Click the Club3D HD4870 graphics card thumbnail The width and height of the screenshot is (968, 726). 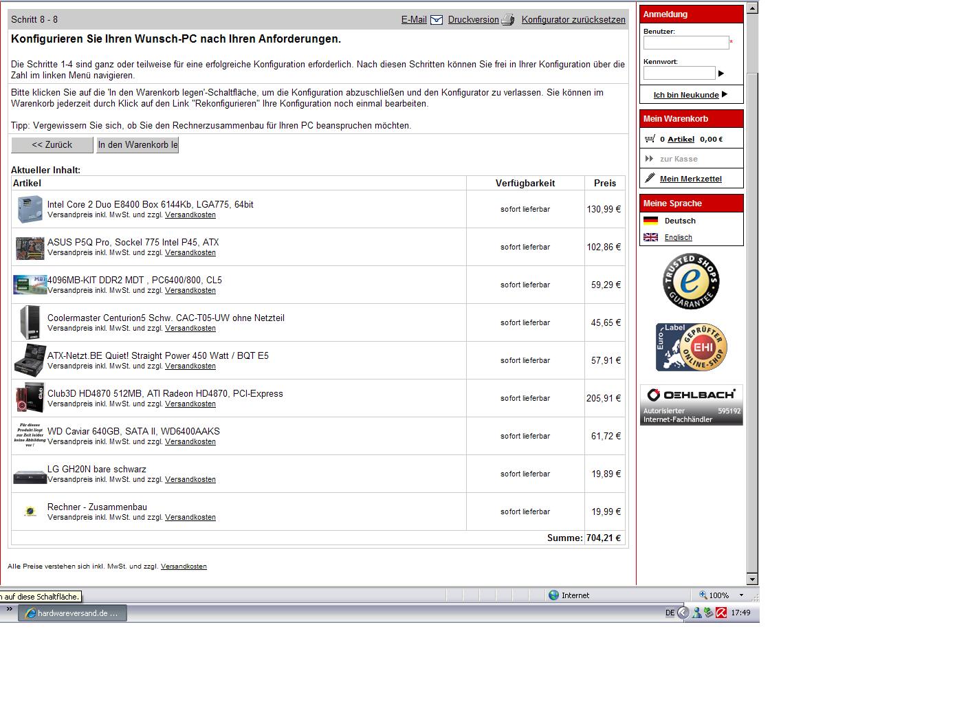(30, 397)
